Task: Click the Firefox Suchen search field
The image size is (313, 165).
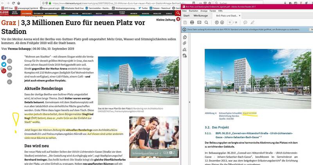Action: pyautogui.click(x=239, y=3)
